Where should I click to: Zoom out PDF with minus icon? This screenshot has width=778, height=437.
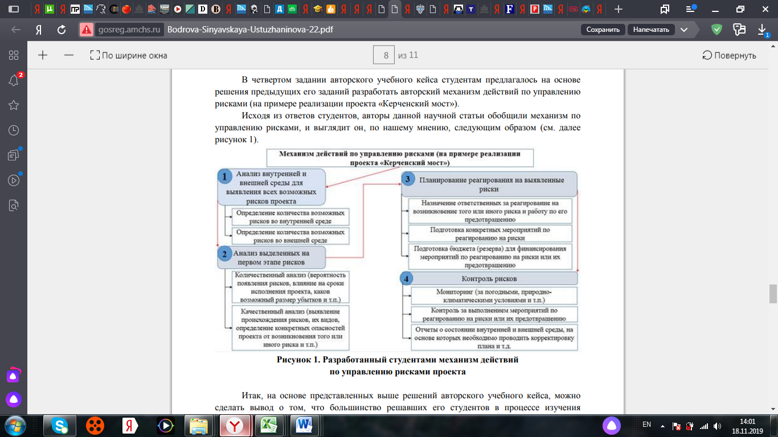point(69,55)
